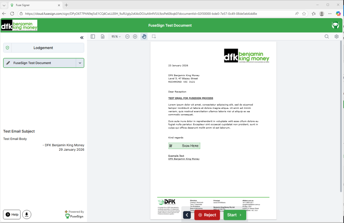
Task: Download the document via download icon
Action: [27, 214]
